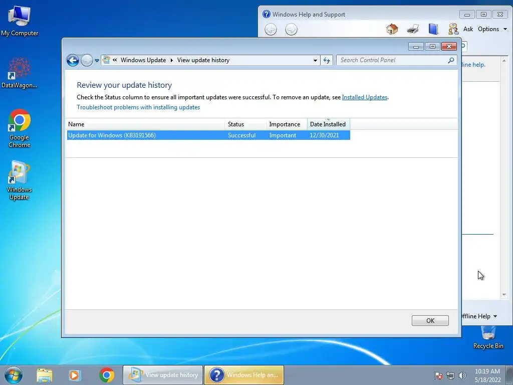Click the Windows Update breadcrumb

click(x=143, y=60)
